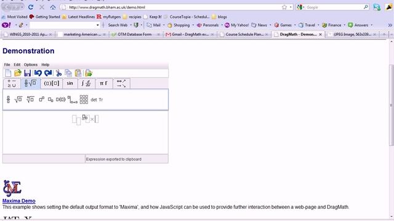Viewport: 394px width, 221px height.
Task: Click the Maxima logo image
Action: click(12, 188)
